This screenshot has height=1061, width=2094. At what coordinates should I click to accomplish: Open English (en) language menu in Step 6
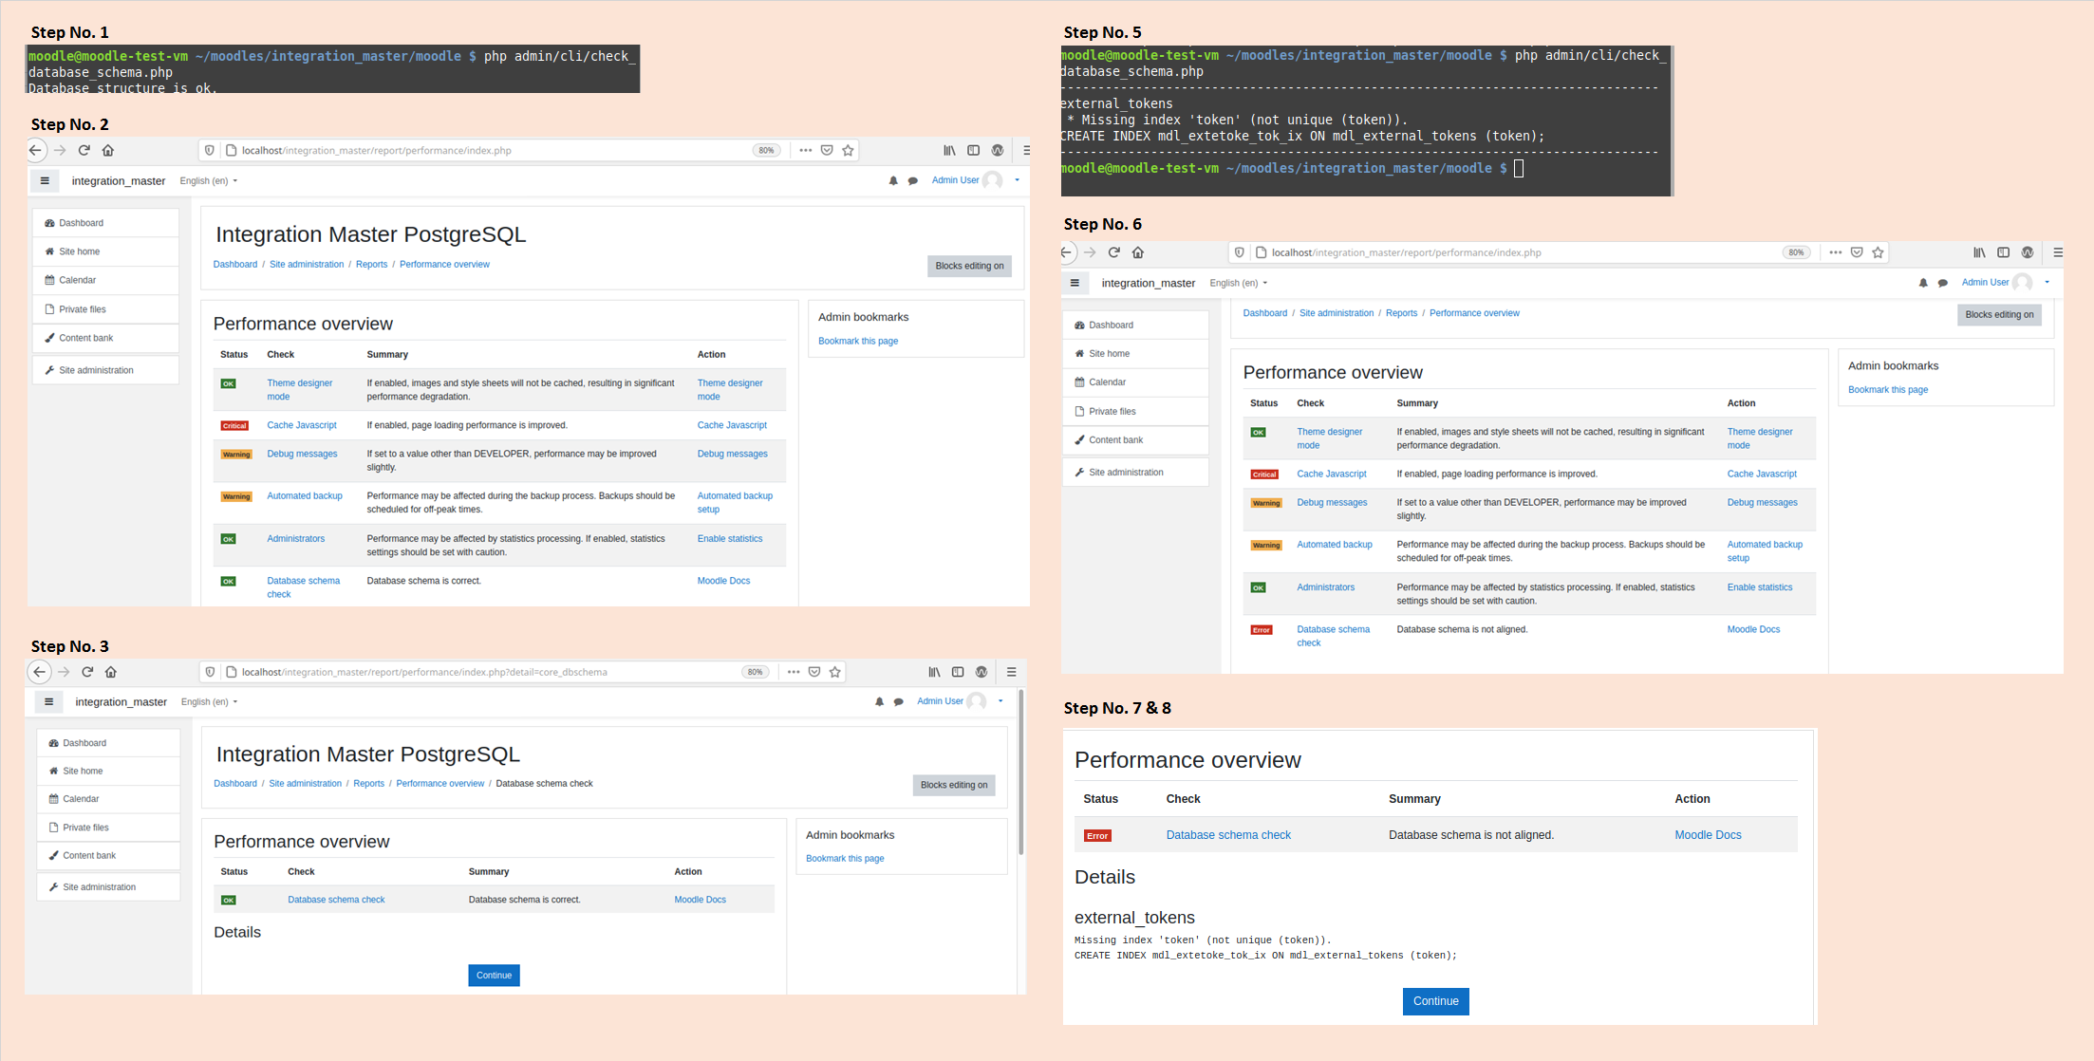coord(1239,283)
